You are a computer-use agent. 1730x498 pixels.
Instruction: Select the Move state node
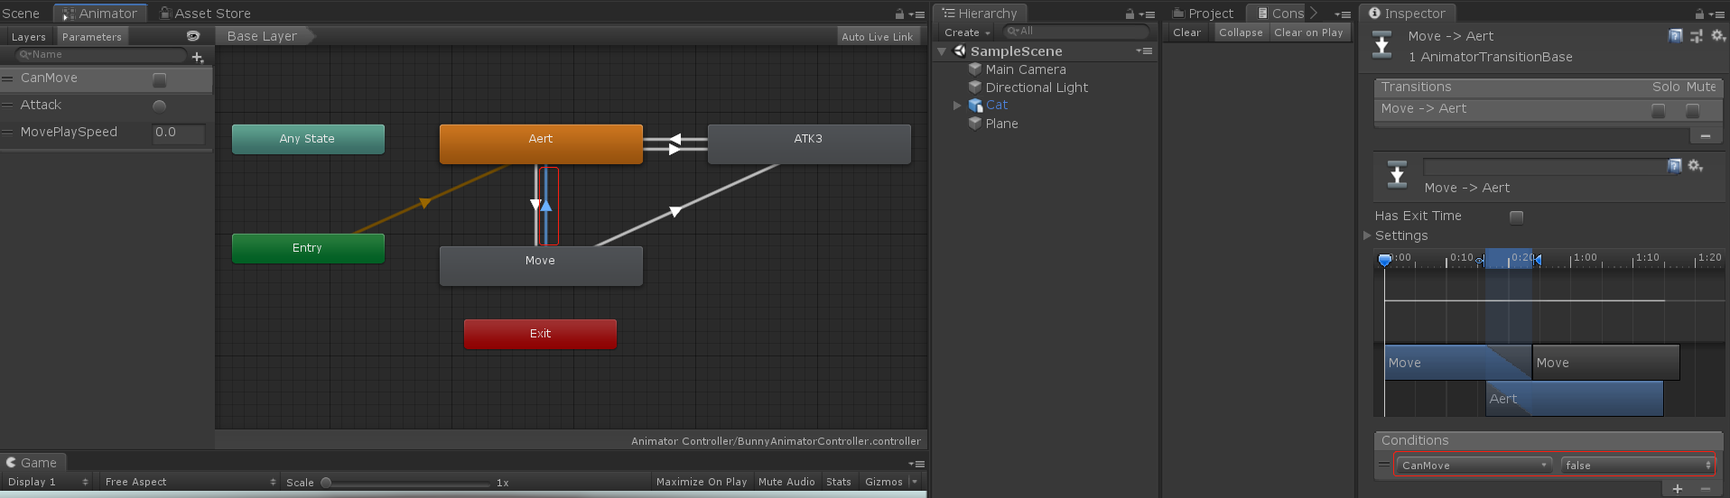(541, 265)
